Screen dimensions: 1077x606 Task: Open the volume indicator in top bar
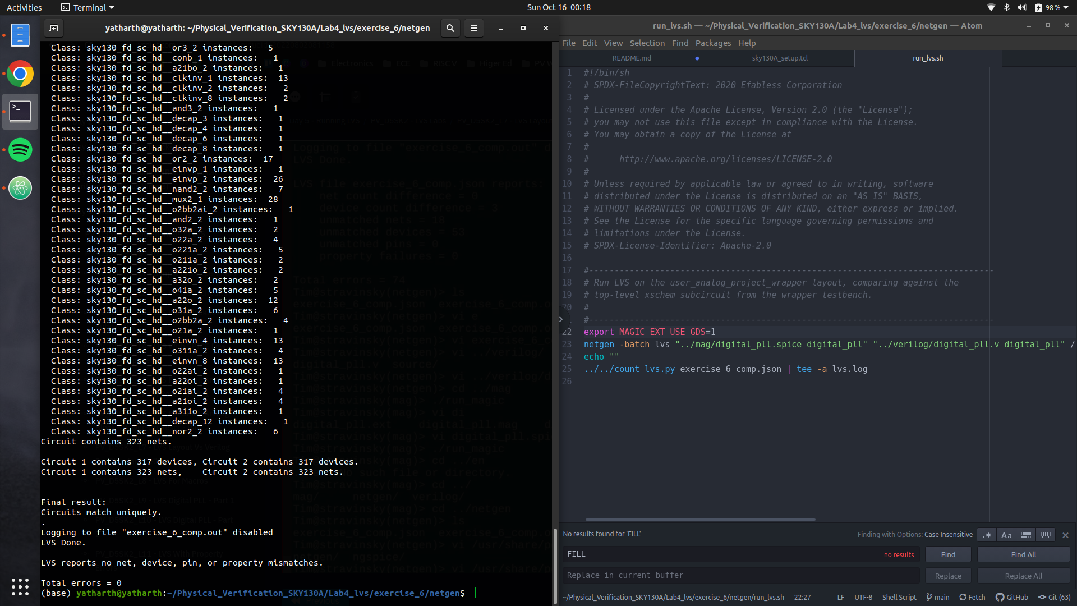1022,7
